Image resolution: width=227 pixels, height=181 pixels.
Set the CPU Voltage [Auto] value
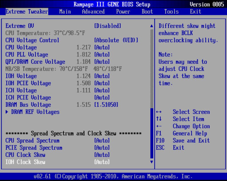click(x=102, y=47)
